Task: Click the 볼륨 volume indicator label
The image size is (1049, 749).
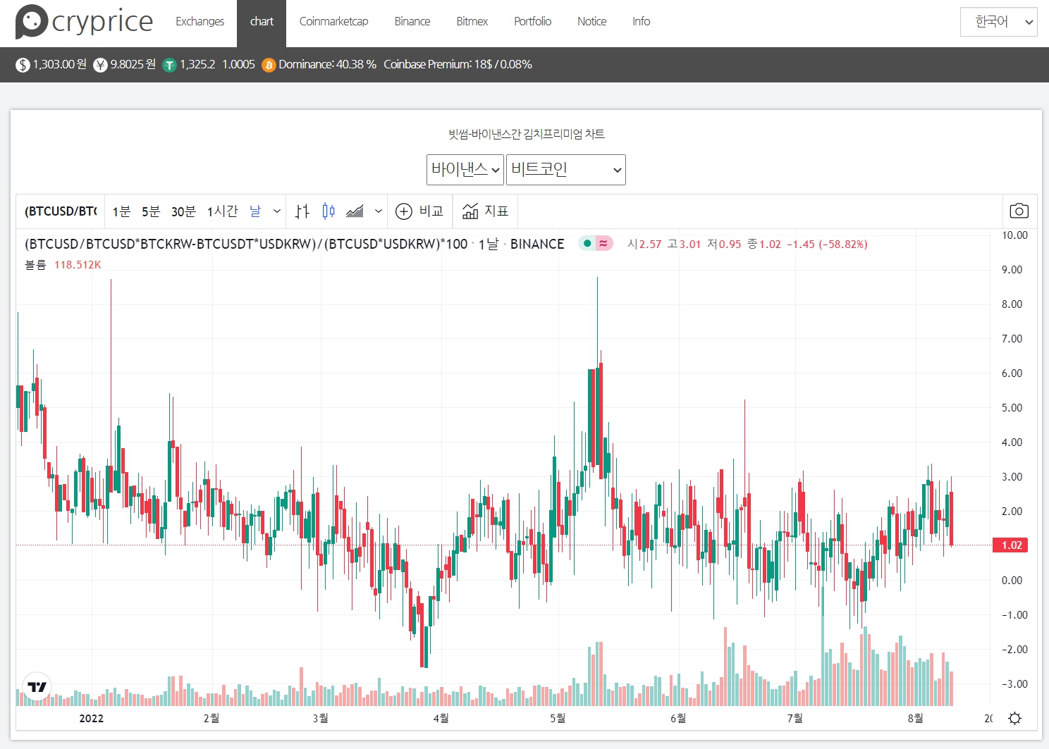Action: (35, 265)
